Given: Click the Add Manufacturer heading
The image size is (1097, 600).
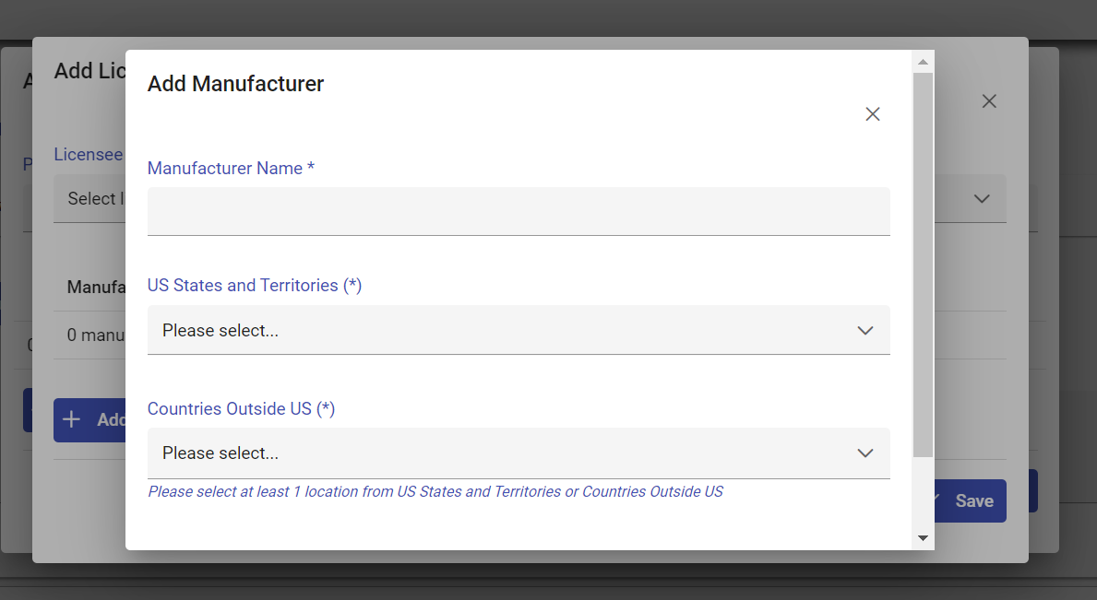Looking at the screenshot, I should pos(235,84).
